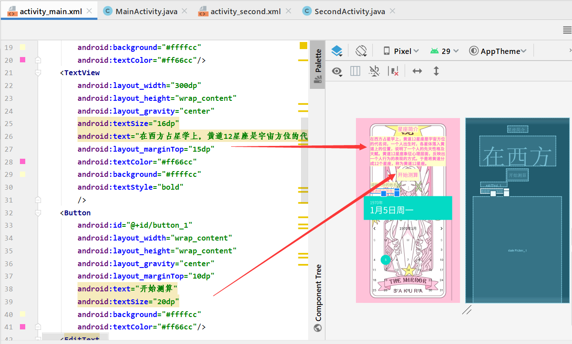Select the date picker showing 1月5日周一
This screenshot has width=572, height=344.
tap(407, 208)
